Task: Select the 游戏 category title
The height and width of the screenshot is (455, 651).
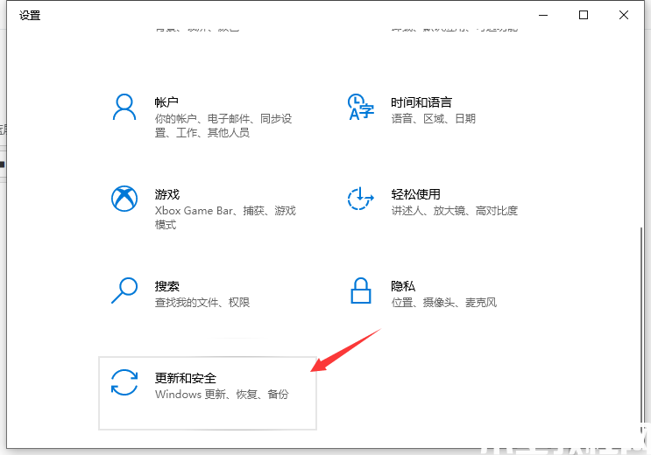Action: point(166,194)
